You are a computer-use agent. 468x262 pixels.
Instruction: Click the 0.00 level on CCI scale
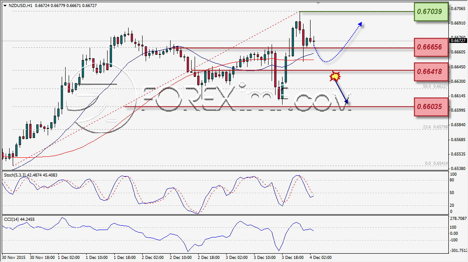454,234
